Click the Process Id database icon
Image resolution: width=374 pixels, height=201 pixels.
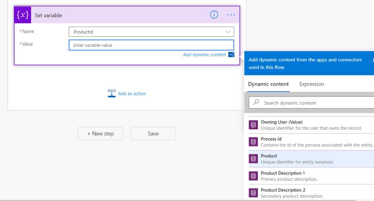253,142
